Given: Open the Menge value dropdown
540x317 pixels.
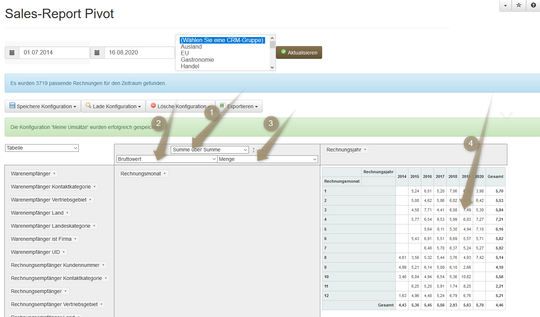Looking at the screenshot, I should (x=268, y=159).
